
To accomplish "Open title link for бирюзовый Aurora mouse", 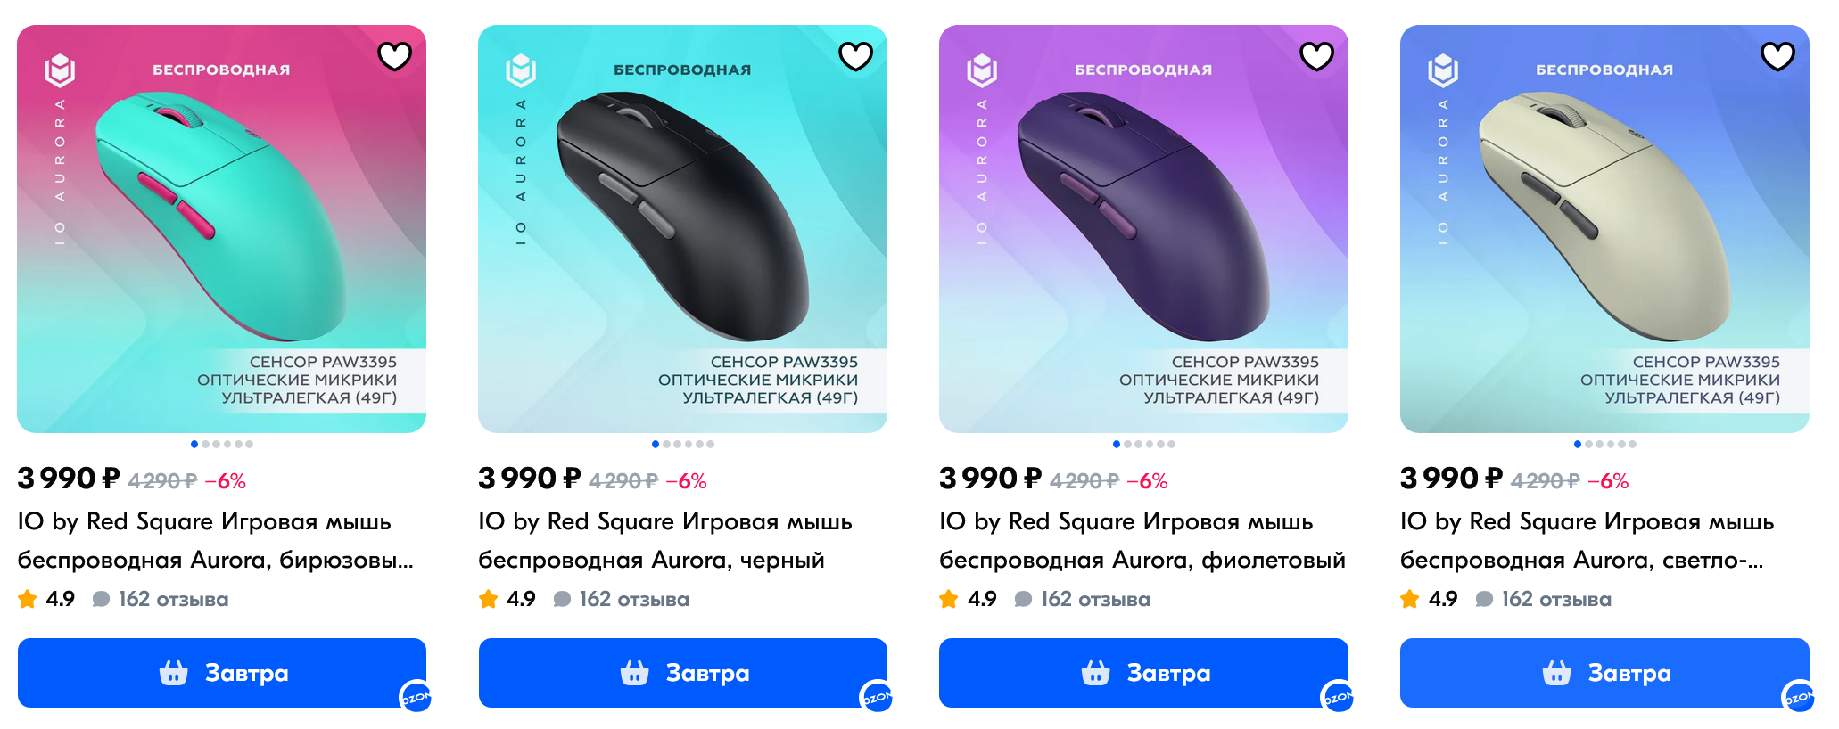I will (216, 541).
